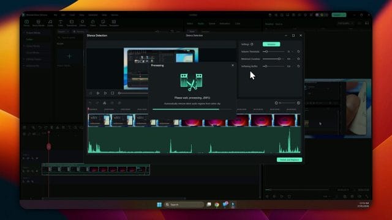Open the Stickers tab
Image resolution: width=392 pixels, height=220 pixels.
[103, 23]
